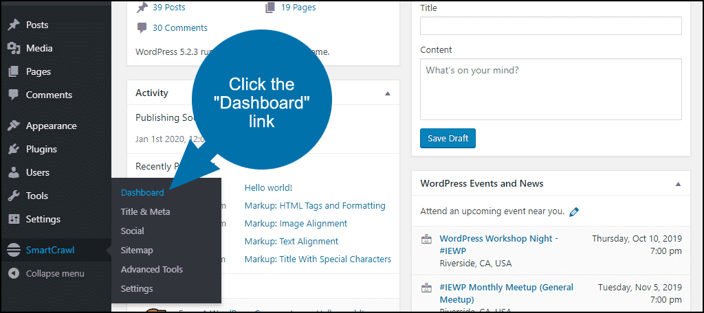Select Dashboard in SmartCrawl submenu

pos(142,193)
